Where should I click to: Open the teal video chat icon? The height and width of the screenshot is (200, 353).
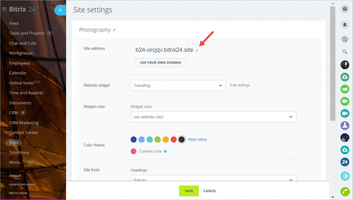pos(345,113)
